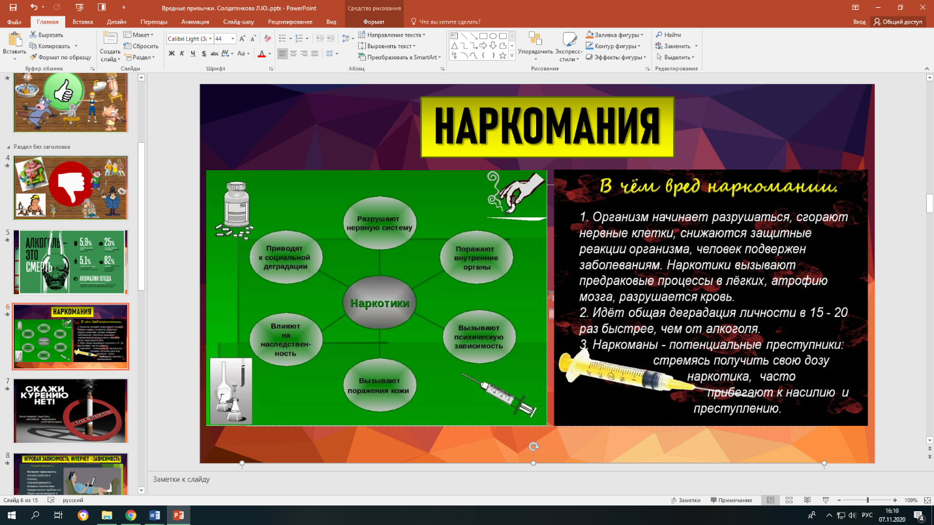The height and width of the screenshot is (525, 934).
Task: Select the text box shape in gallery
Action: coord(454,36)
